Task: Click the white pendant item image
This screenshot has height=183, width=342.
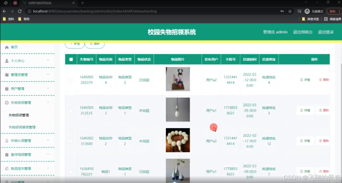Action: tap(178, 110)
